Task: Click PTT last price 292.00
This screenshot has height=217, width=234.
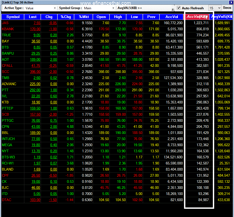Action: pos(35,90)
